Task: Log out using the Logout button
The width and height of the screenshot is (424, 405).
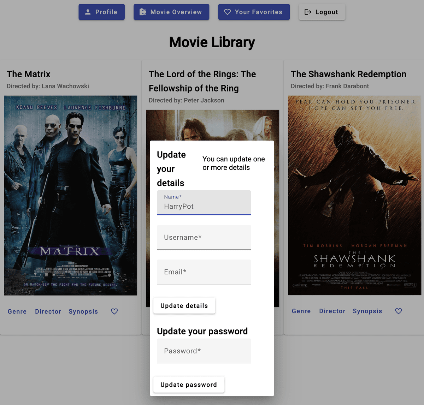Action: point(322,12)
